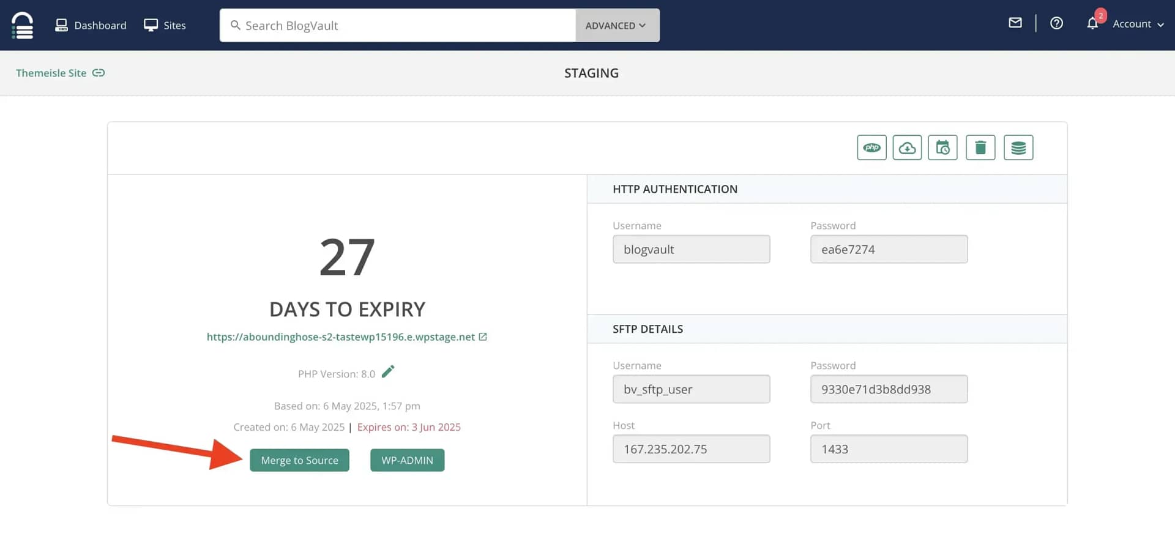Select the Host field 167.235.202.75
The width and height of the screenshot is (1175, 547).
click(x=691, y=449)
